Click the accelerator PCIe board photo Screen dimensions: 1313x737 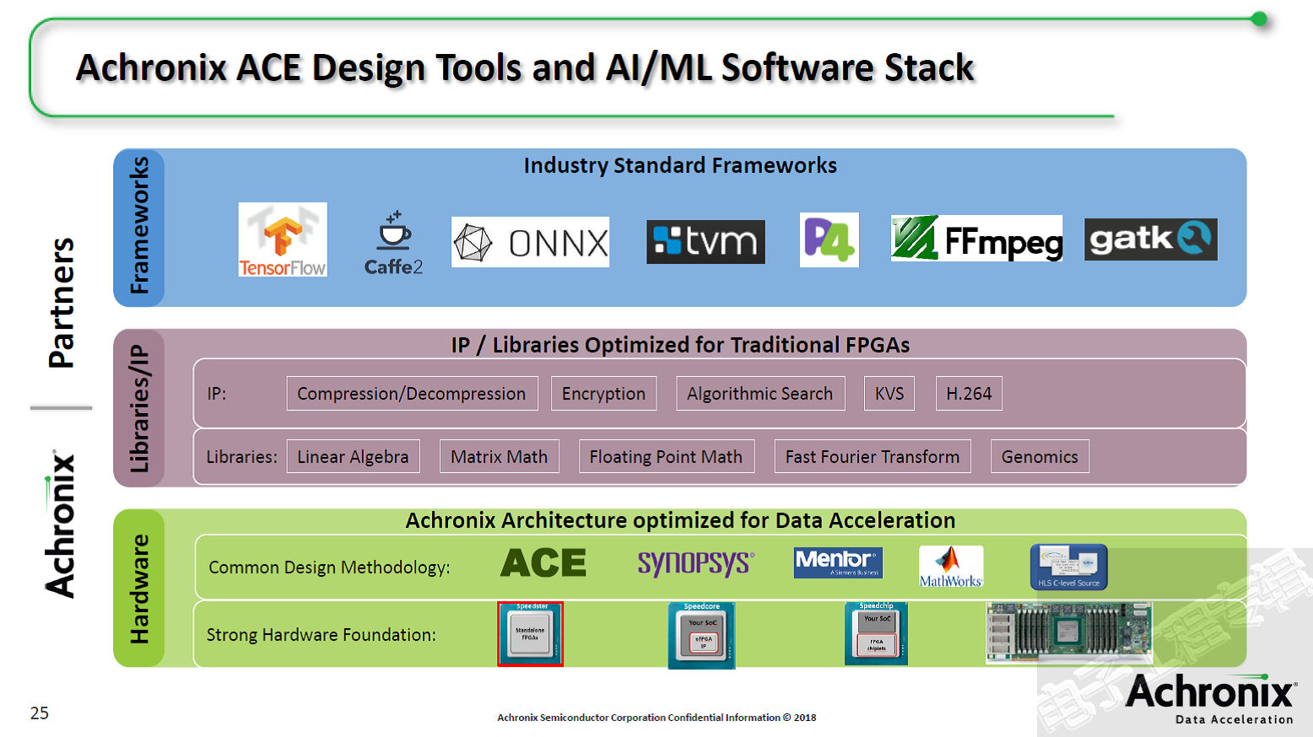(1068, 632)
